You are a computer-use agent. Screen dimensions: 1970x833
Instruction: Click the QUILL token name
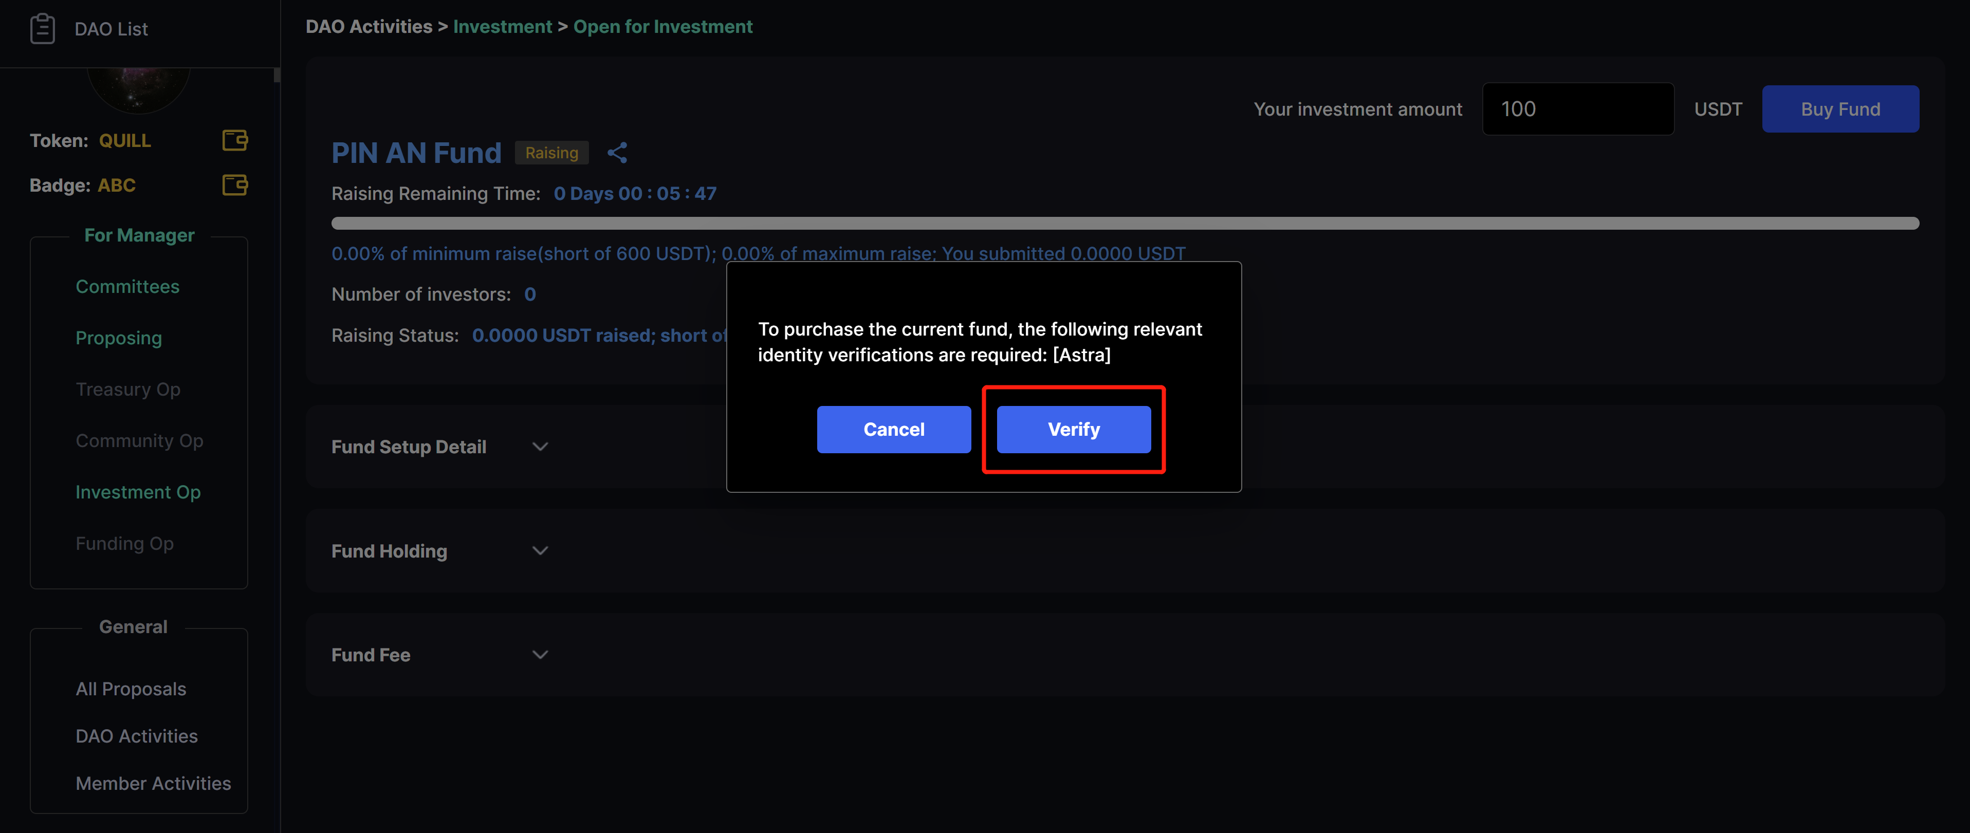125,141
